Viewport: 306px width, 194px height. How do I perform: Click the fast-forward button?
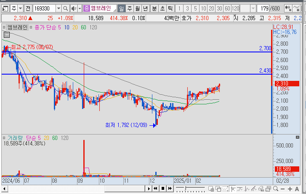170,189
